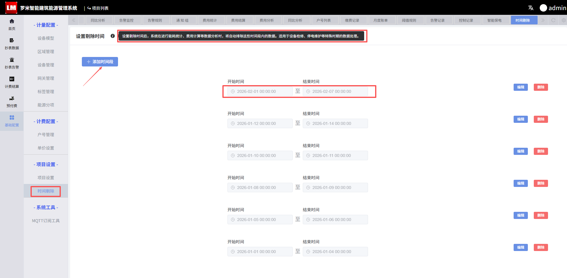Click 删除 for the 2026-01-12 period
This screenshot has width=567, height=278.
point(541,119)
